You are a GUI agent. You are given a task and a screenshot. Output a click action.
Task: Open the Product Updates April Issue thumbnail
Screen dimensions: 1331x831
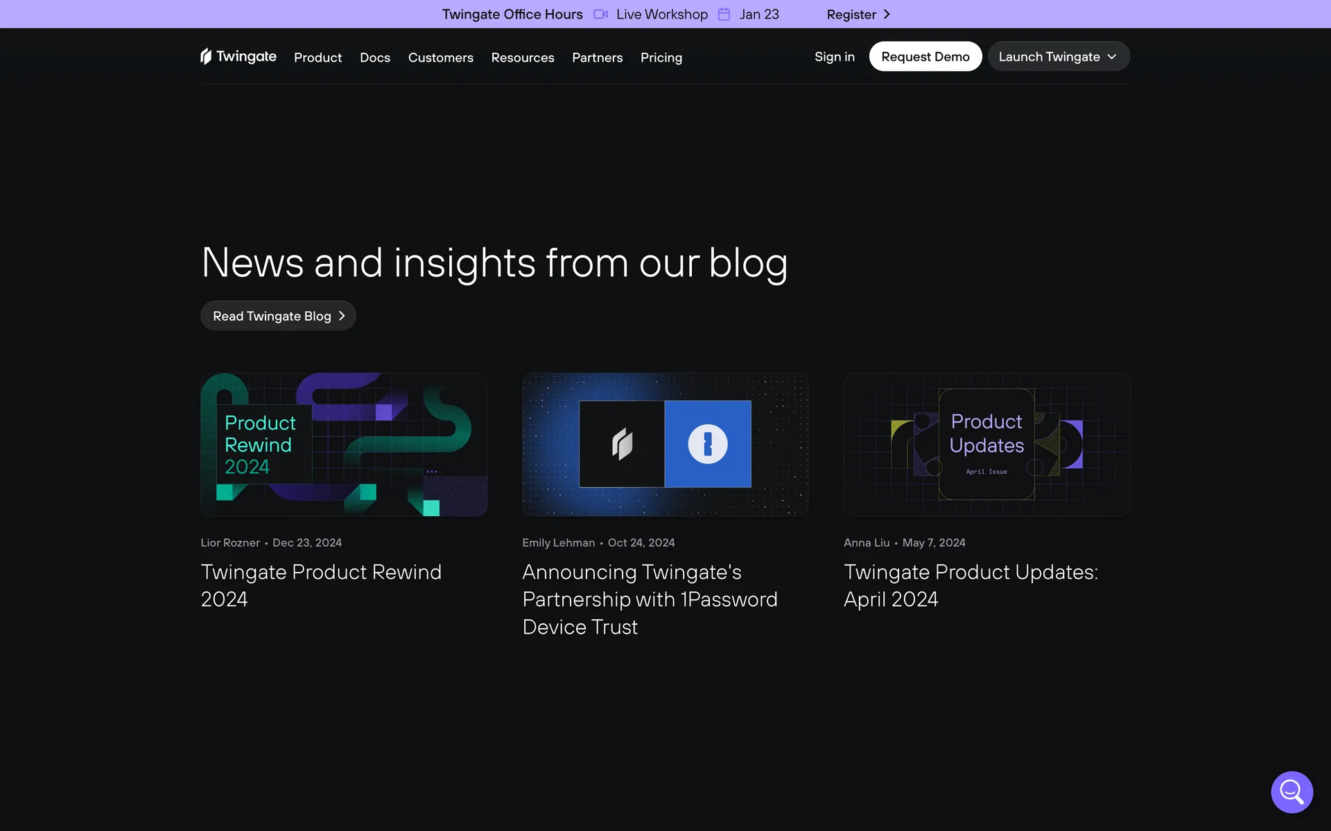[986, 445]
